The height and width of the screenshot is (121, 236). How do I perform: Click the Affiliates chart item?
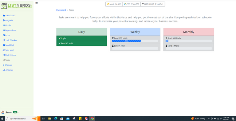pyautogui.click(x=8, y=70)
